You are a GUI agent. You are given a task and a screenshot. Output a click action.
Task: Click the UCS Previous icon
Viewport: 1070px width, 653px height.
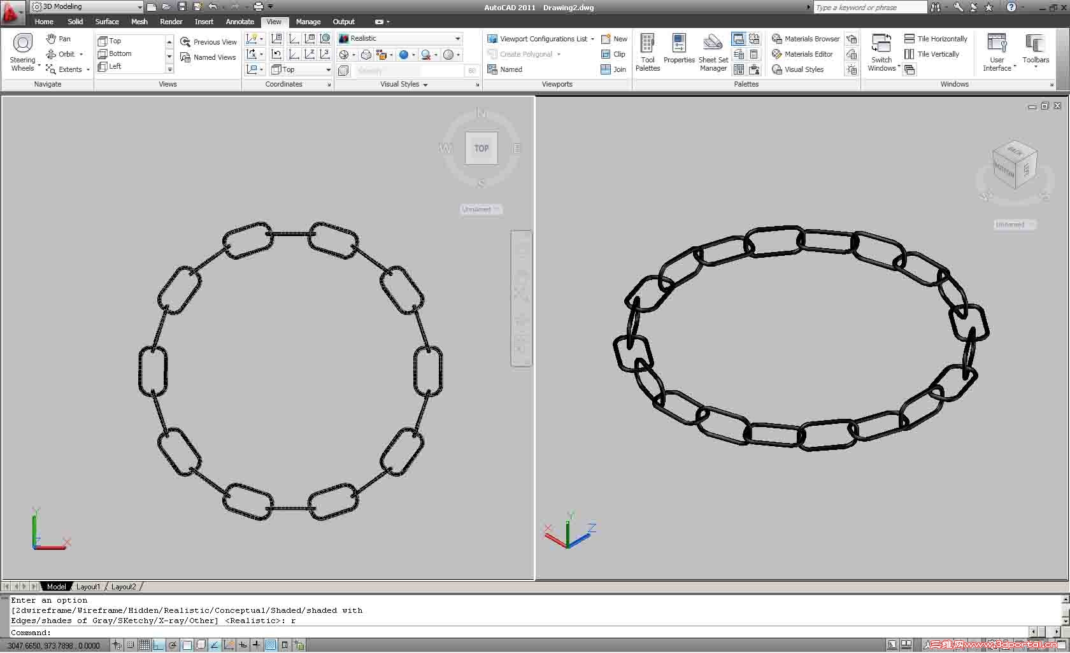pos(276,54)
